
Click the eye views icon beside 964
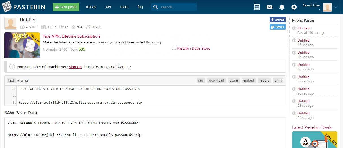pos(74,27)
